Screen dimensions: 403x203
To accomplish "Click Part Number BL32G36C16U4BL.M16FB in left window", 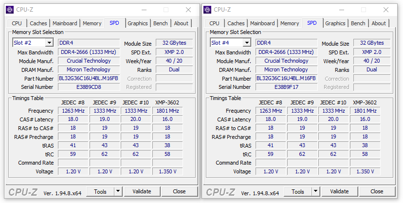I will click(89, 79).
